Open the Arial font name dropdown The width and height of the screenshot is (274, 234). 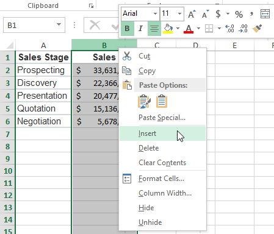pos(155,14)
